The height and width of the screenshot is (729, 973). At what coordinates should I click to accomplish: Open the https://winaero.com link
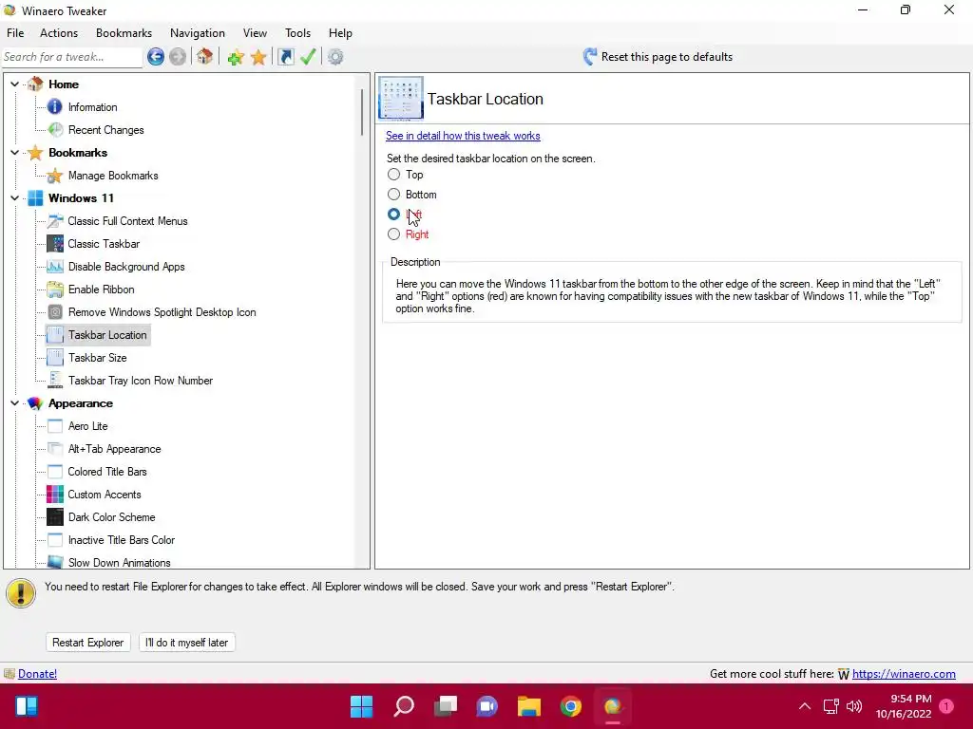point(904,674)
